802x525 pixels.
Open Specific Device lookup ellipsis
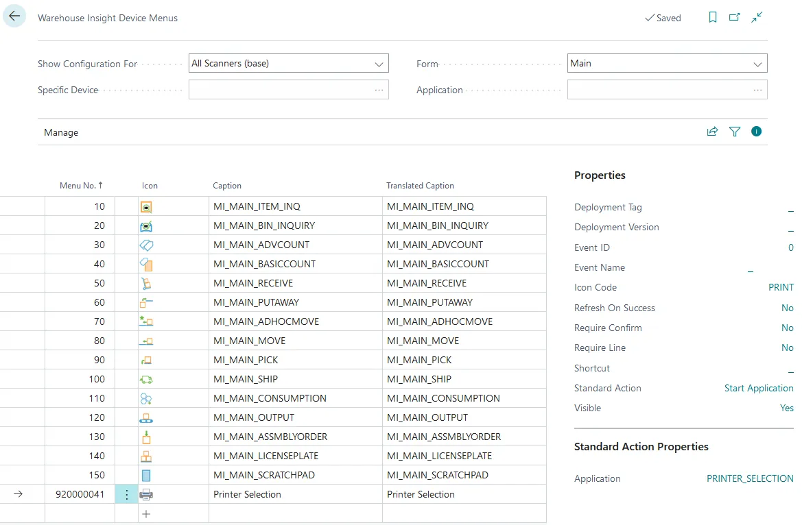click(x=379, y=90)
